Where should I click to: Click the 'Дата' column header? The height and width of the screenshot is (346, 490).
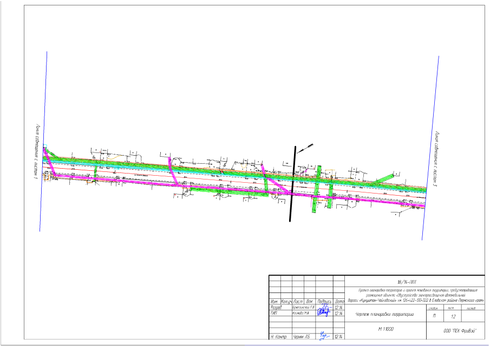coord(339,301)
